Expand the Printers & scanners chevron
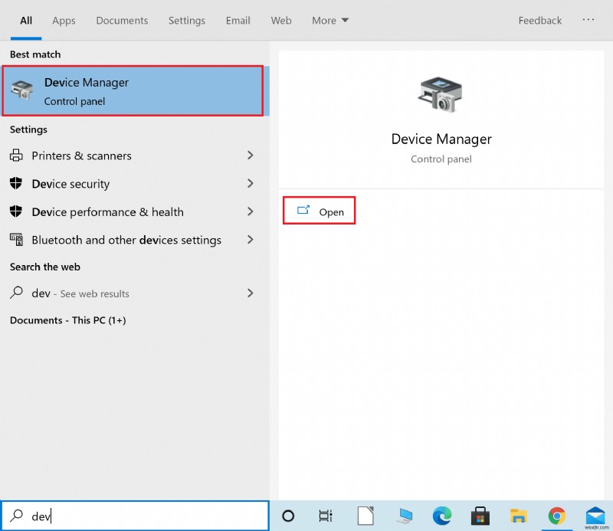Image resolution: width=613 pixels, height=531 pixels. click(249, 156)
